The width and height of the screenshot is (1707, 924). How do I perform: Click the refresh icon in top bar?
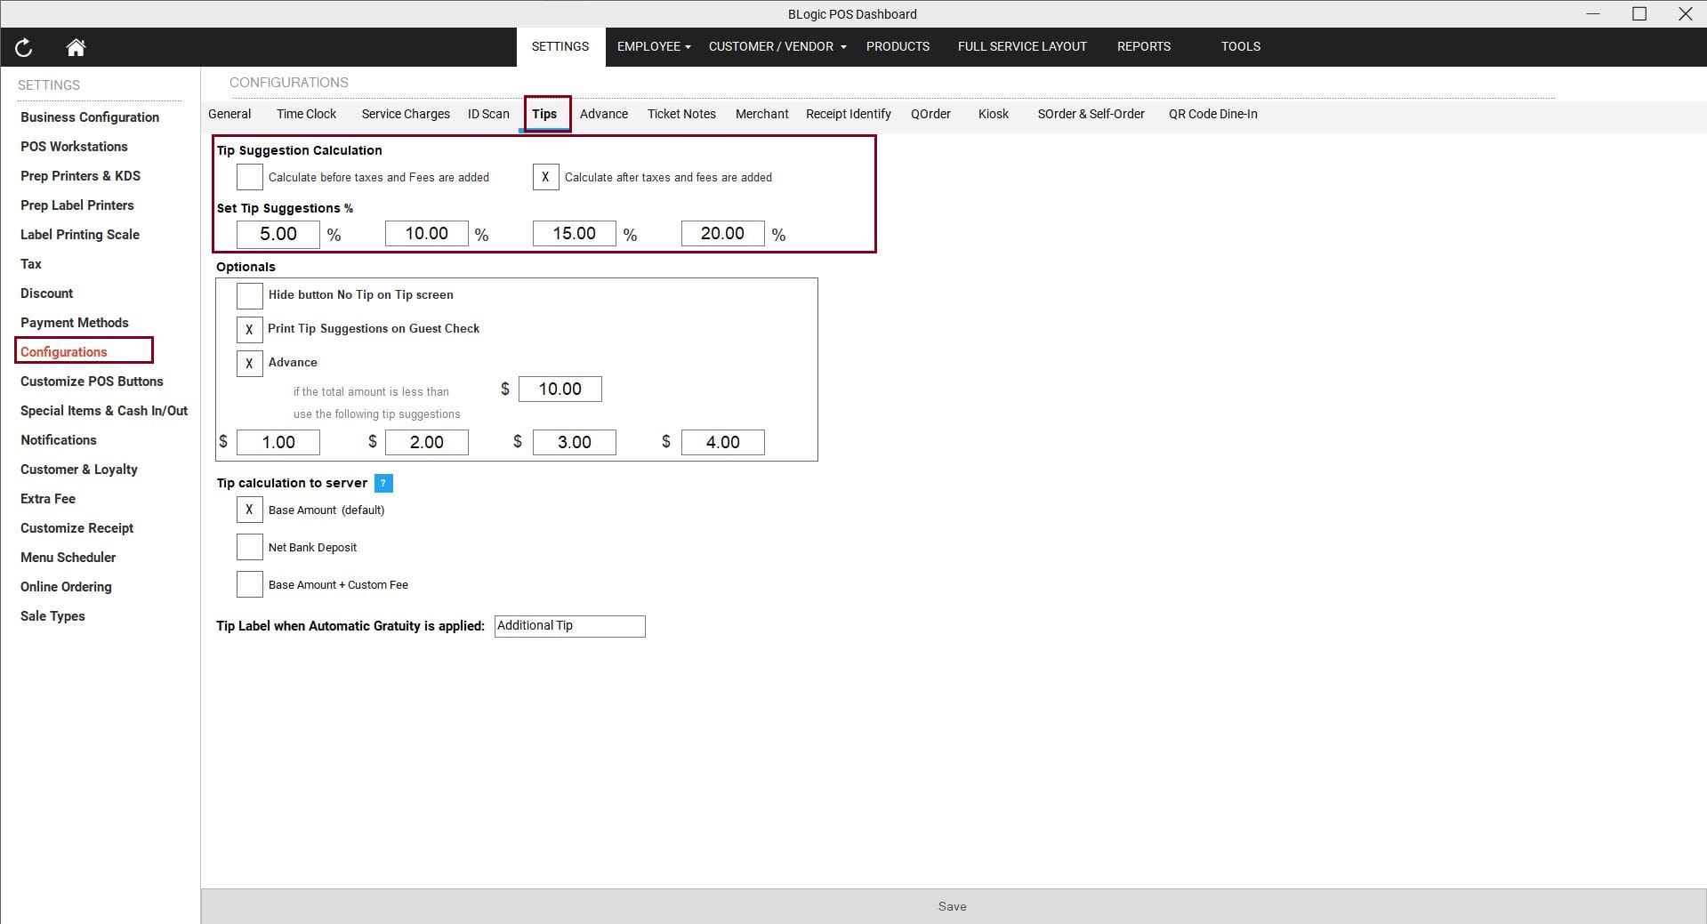coord(24,47)
